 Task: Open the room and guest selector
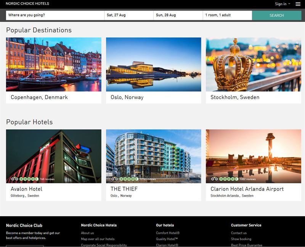click(x=227, y=15)
